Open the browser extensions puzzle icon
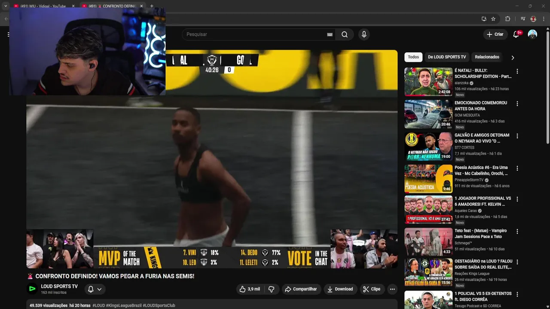This screenshot has width=550, height=309. [x=507, y=19]
